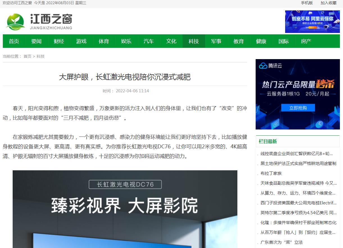Image resolution: width=343 pixels, height=248 pixels.
Task: Click the 长虹激光电视DC76 product image
Action: tap(125, 209)
